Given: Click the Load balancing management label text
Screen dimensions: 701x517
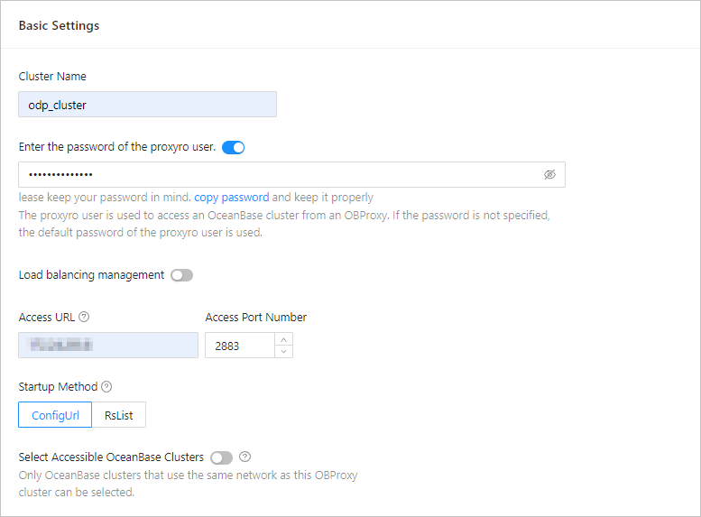Looking at the screenshot, I should point(91,275).
